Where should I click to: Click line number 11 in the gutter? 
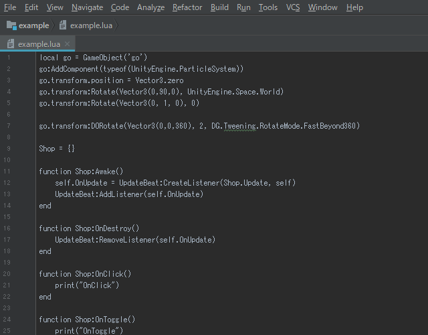click(7, 172)
